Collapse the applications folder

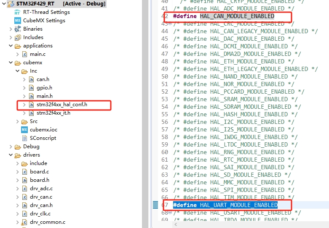point(11,46)
